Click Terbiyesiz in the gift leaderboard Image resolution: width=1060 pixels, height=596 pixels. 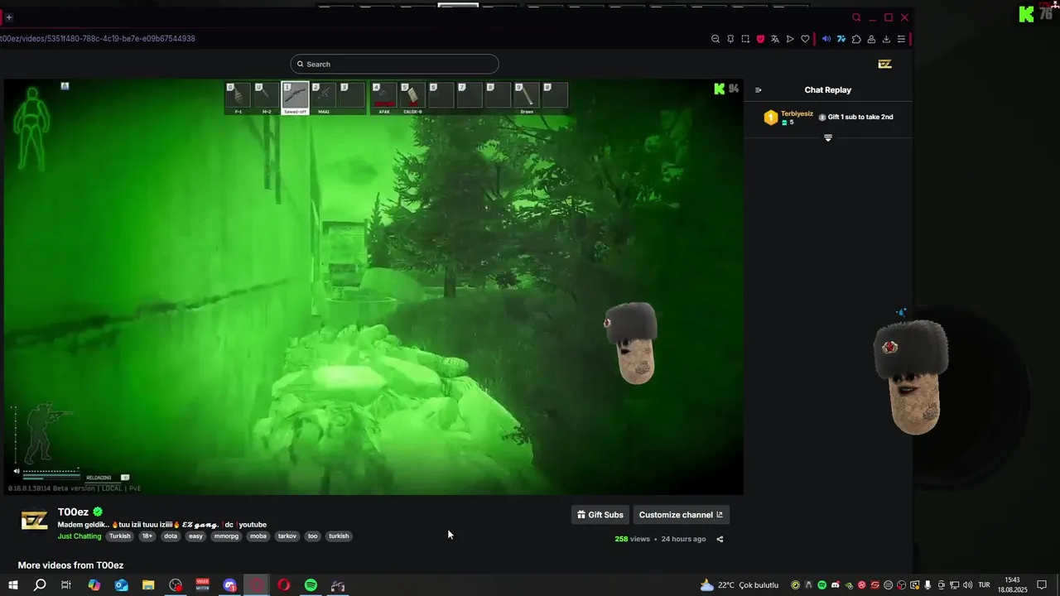click(797, 113)
